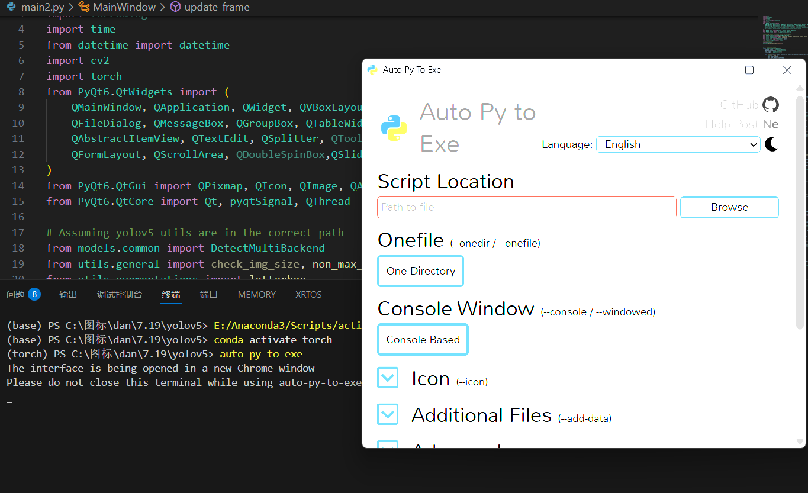Click the MainWindow breadcrumb item
The height and width of the screenshot is (493, 808).
point(124,7)
